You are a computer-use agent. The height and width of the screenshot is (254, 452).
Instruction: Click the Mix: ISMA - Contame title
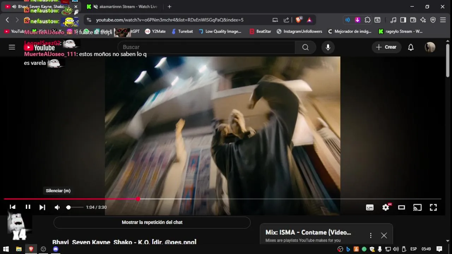pyautogui.click(x=308, y=232)
